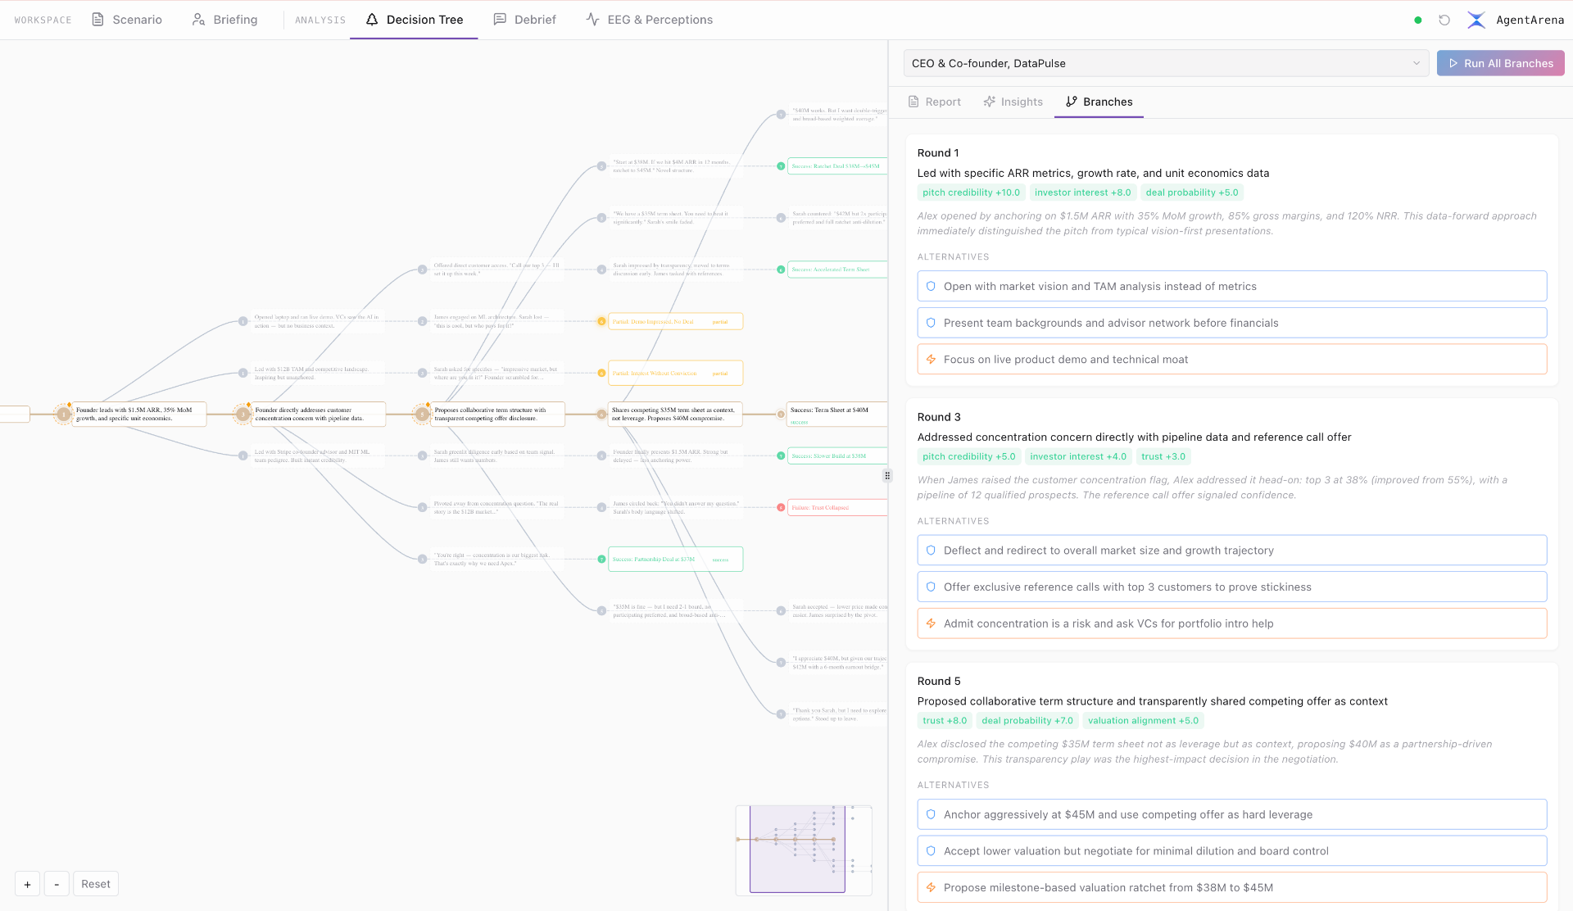
Task: Click outcome node 'Partial: Demo-Impressed, No Deal'
Action: tap(676, 321)
